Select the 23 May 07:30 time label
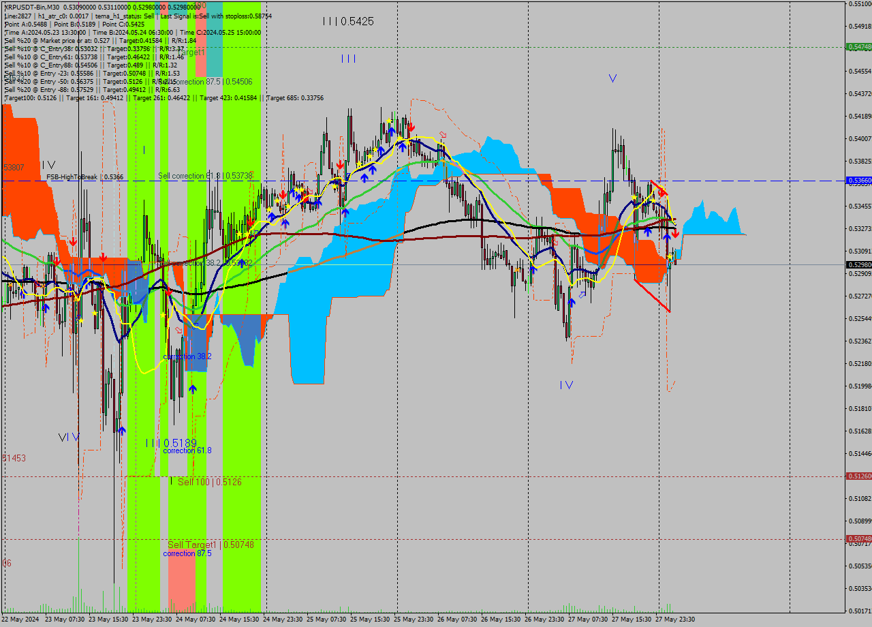This screenshot has height=627, width=872. 65,620
